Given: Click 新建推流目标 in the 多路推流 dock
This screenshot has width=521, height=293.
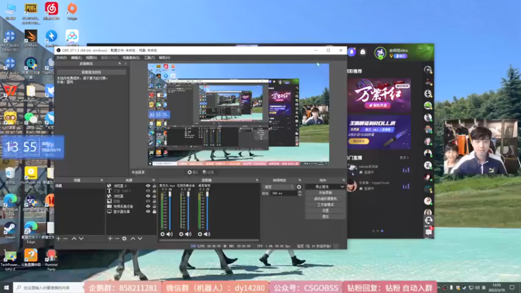Looking at the screenshot, I should (x=91, y=72).
